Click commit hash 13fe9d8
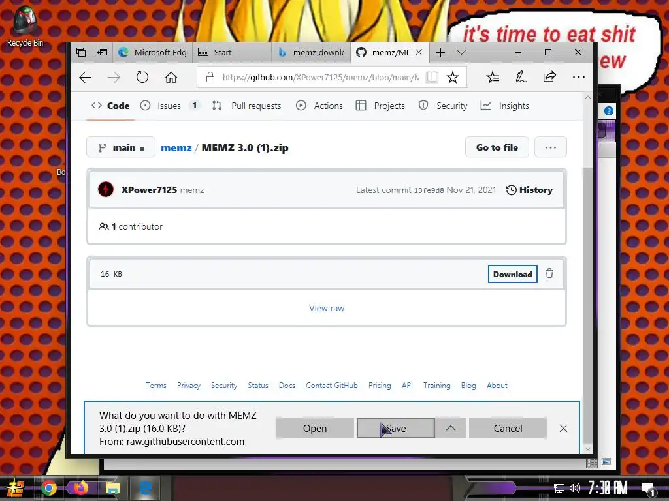The image size is (669, 501). pos(429,190)
